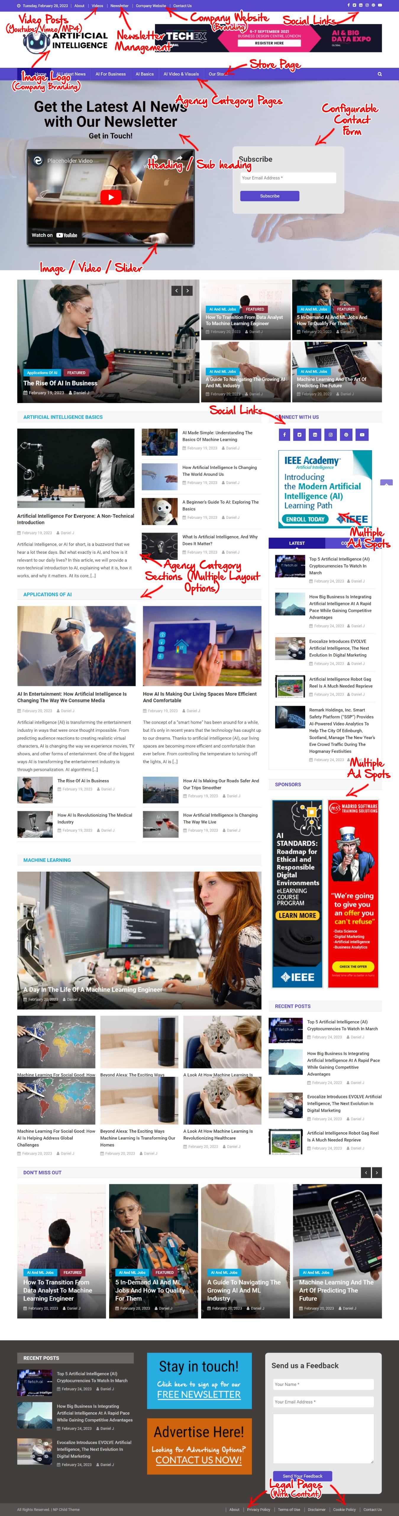Open YouTube under Connect With Us
The image size is (399, 1516).
tap(362, 435)
